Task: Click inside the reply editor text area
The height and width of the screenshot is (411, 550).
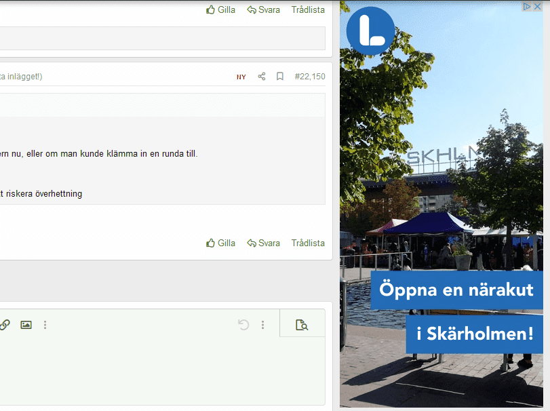Action: 163,370
